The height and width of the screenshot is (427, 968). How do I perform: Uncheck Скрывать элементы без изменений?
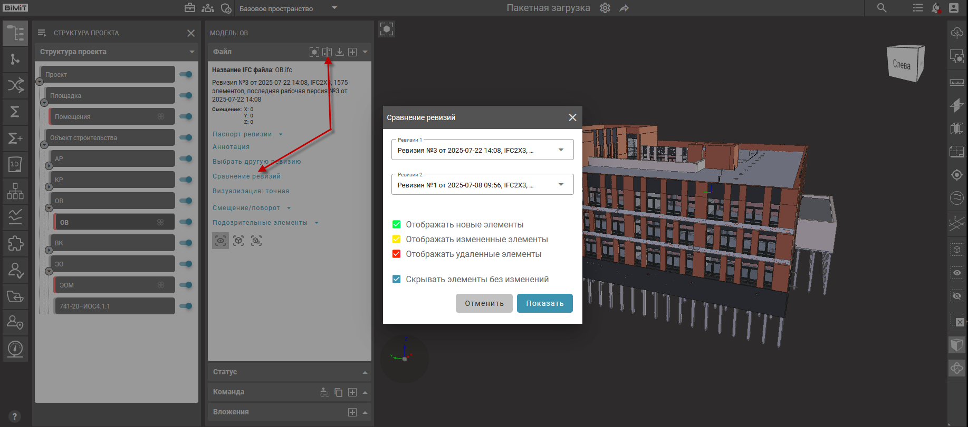[397, 279]
